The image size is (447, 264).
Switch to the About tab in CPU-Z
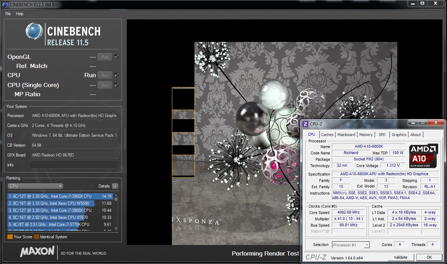pos(416,135)
